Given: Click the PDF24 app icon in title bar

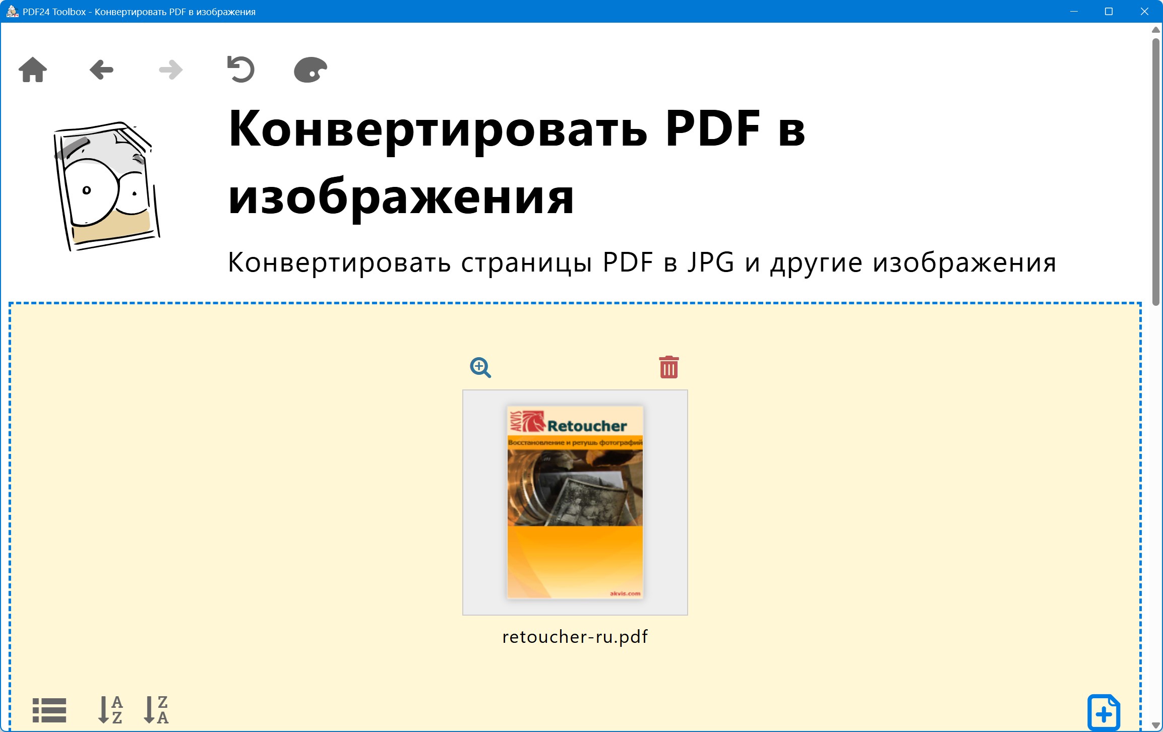Looking at the screenshot, I should pos(12,11).
